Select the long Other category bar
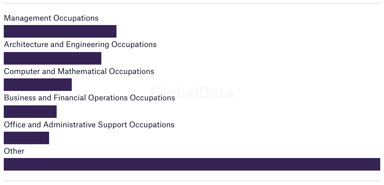Image resolution: width=384 pixels, height=185 pixels. 192,164
